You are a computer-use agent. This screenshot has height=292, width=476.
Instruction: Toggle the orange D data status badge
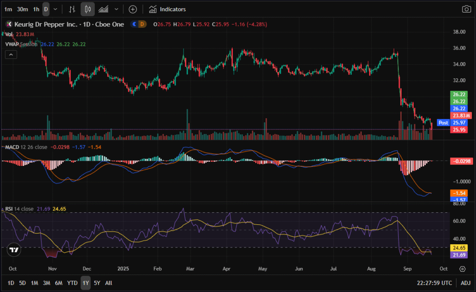142,24
